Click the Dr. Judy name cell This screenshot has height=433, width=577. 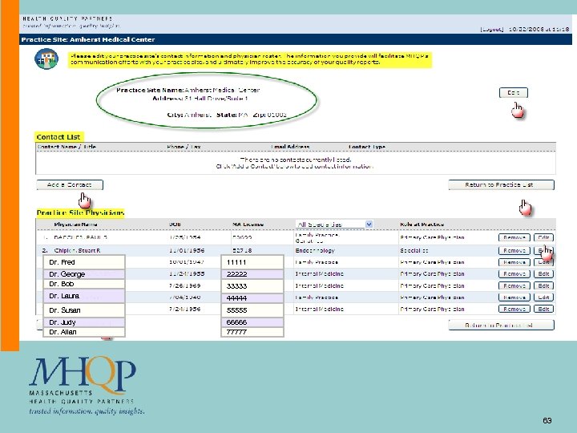coord(84,322)
